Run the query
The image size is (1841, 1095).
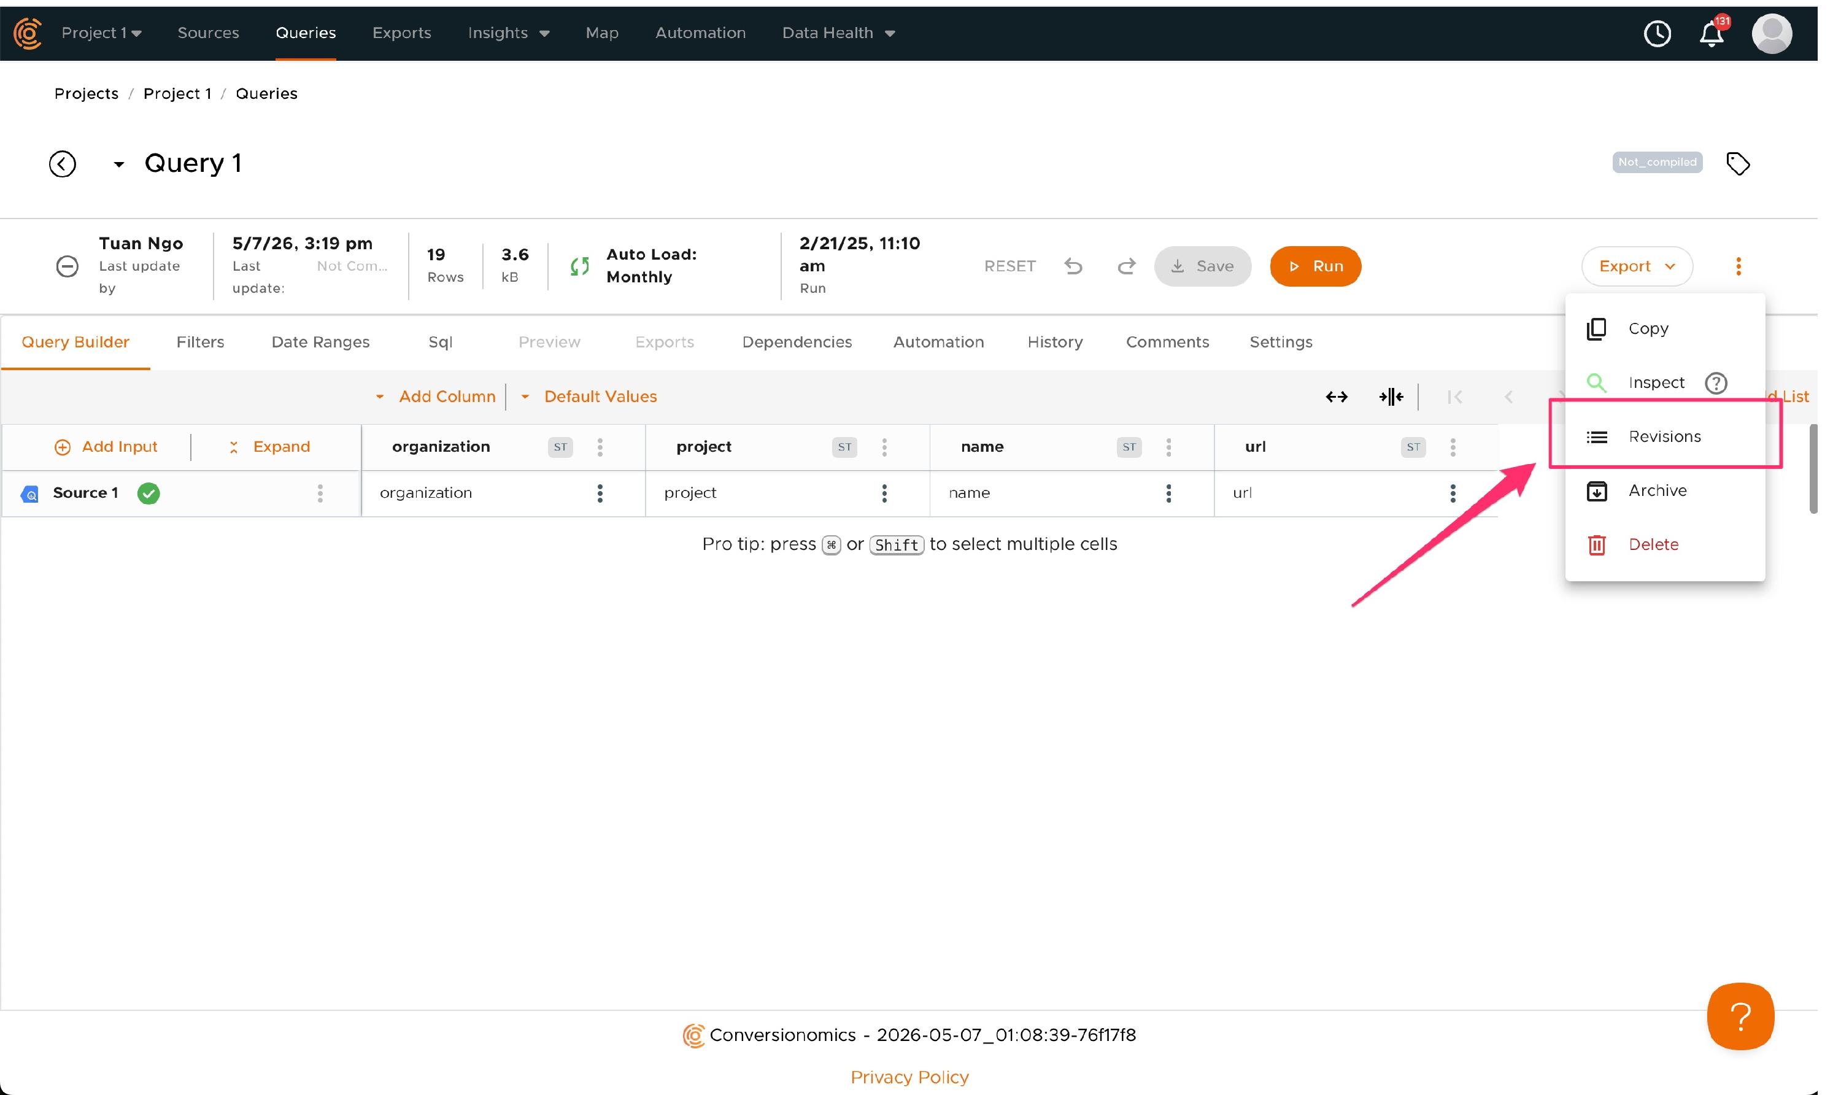1315,266
